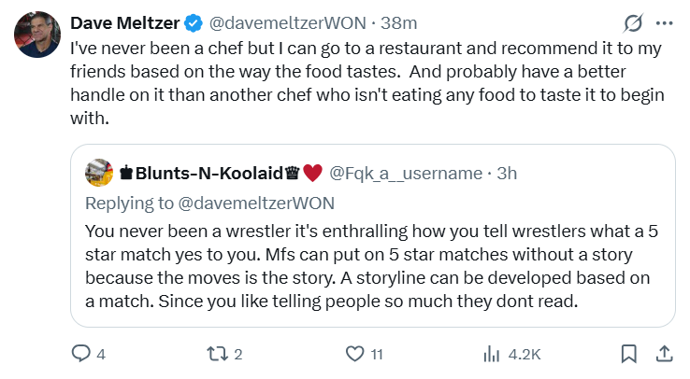690x379 pixels.
Task: Share the tweet via the share icon
Action: click(663, 354)
